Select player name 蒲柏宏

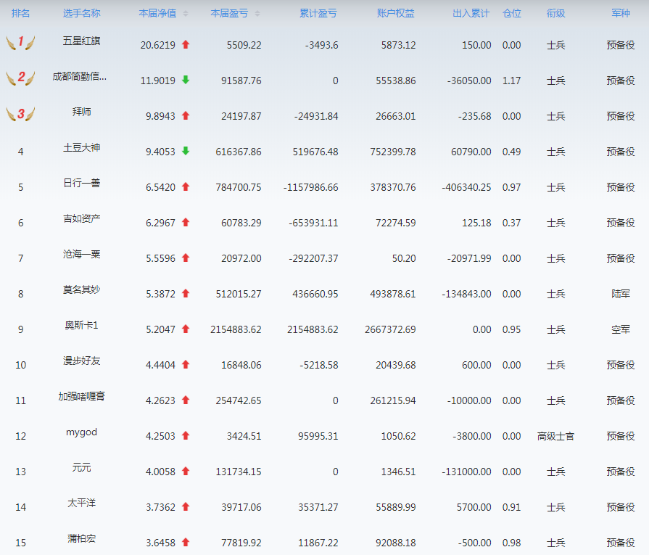coord(81,538)
